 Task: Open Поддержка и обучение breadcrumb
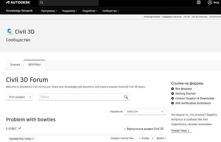[x=172, y=17]
